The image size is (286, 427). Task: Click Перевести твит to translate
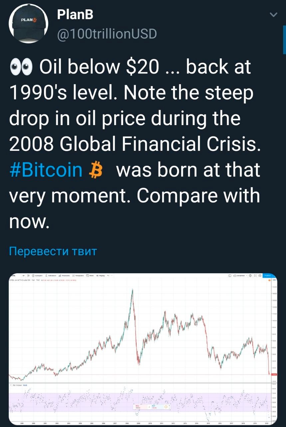53,251
